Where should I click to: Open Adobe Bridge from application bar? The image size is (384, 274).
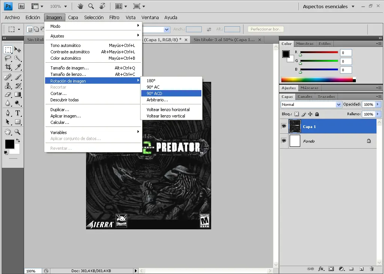21,6
